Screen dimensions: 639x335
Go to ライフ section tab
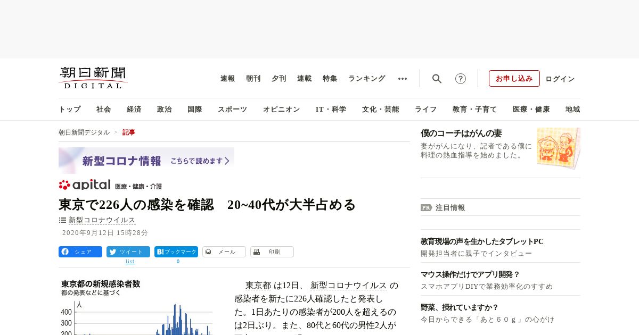tap(426, 110)
